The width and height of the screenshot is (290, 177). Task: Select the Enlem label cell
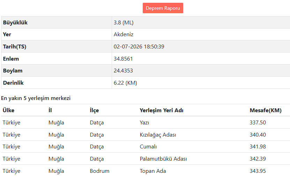point(57,59)
